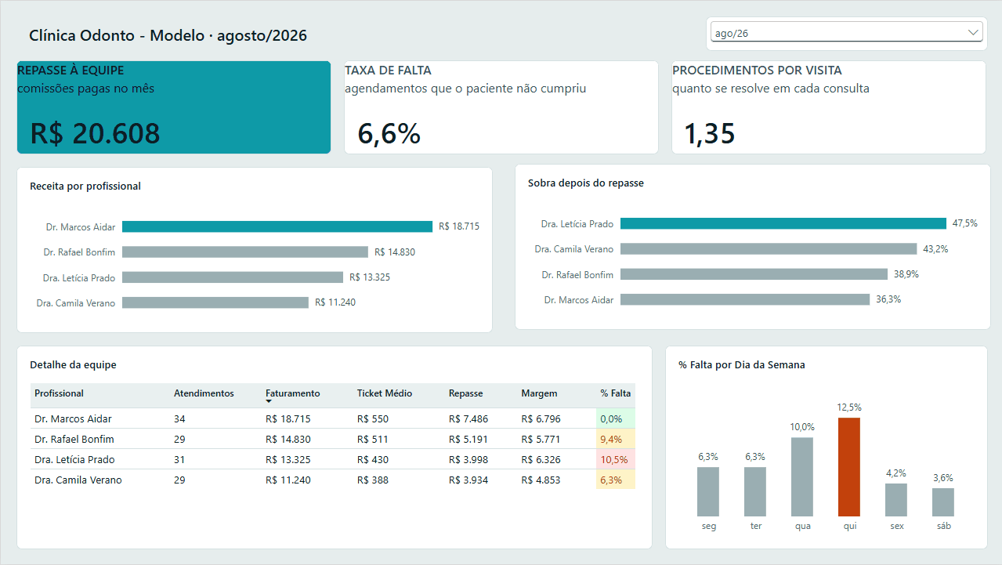
Task: Sort table by Ticket Médio header
Action: click(x=385, y=393)
